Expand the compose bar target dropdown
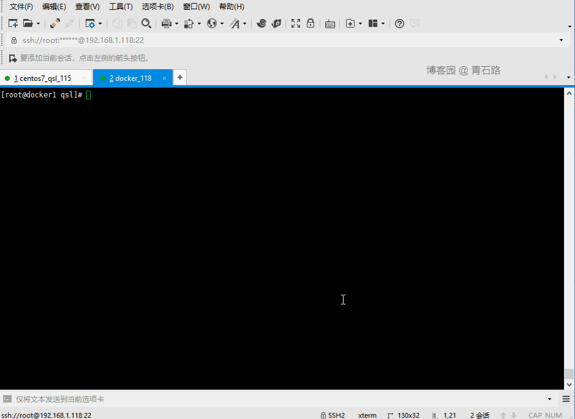Screen dimensions: 575x419 (x=549, y=399)
